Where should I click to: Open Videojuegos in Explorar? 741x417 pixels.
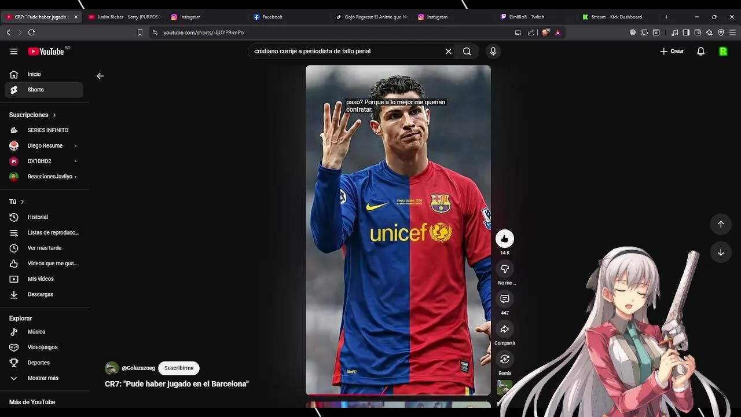click(44, 348)
